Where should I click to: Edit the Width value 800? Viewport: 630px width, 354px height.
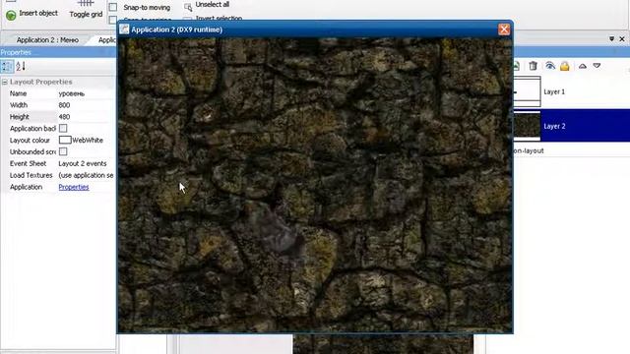tap(86, 105)
